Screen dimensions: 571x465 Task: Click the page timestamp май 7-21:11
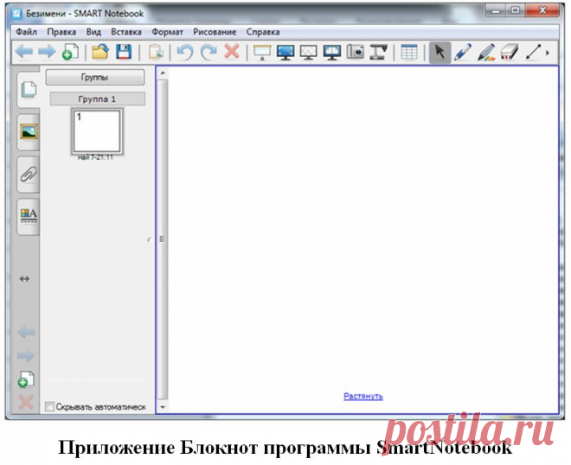pyautogui.click(x=95, y=157)
